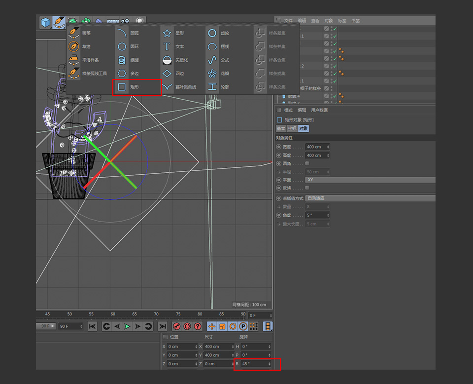Image resolution: width=473 pixels, height=384 pixels.
Task: Open the 90 F end-frame dropdown
Action: 70,326
